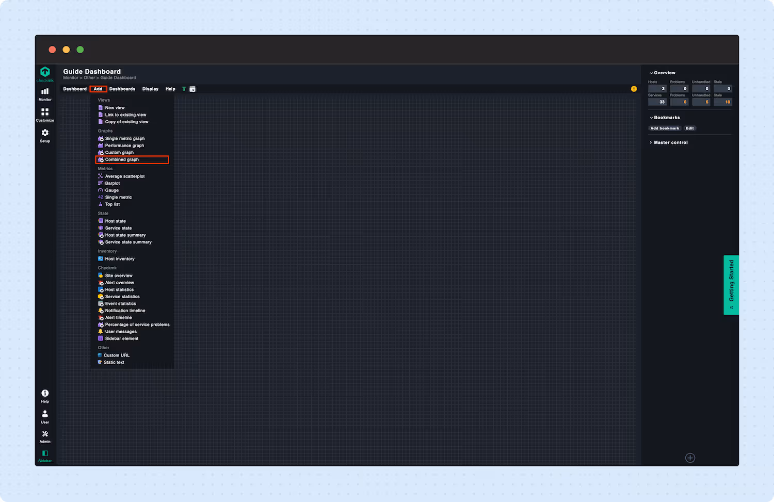Open the Monitor section in the left sidebar
This screenshot has height=502, width=774.
click(45, 94)
